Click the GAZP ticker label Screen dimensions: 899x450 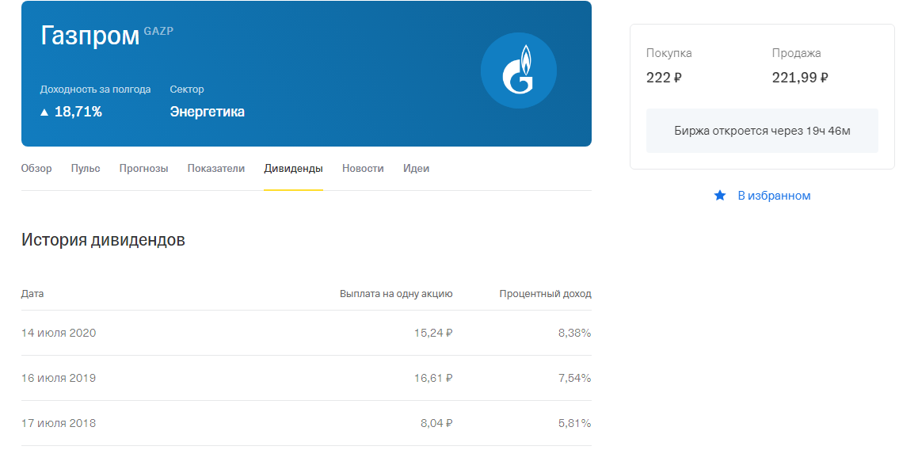click(x=158, y=31)
